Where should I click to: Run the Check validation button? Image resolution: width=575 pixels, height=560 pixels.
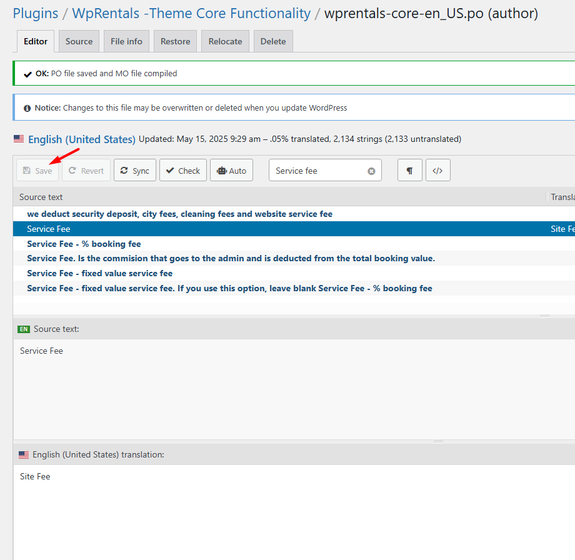182,171
